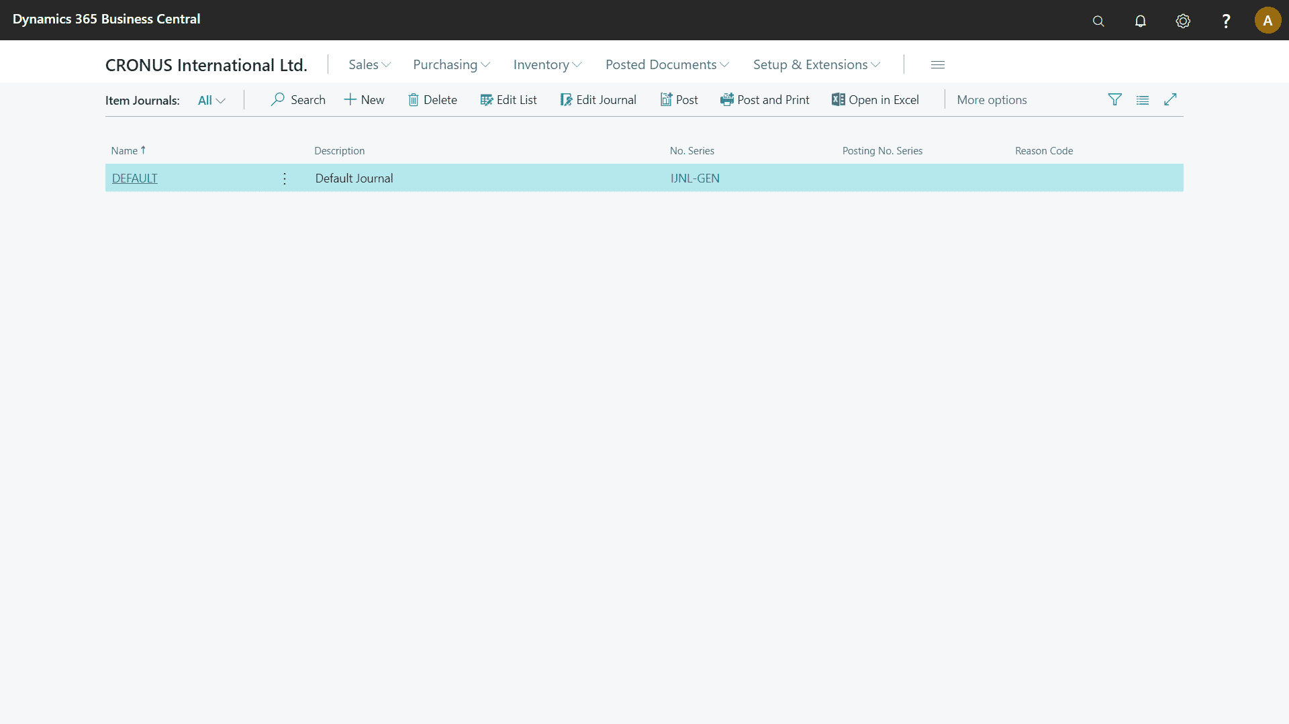1289x724 pixels.
Task: Sort by the Name column header
Action: tap(125, 151)
